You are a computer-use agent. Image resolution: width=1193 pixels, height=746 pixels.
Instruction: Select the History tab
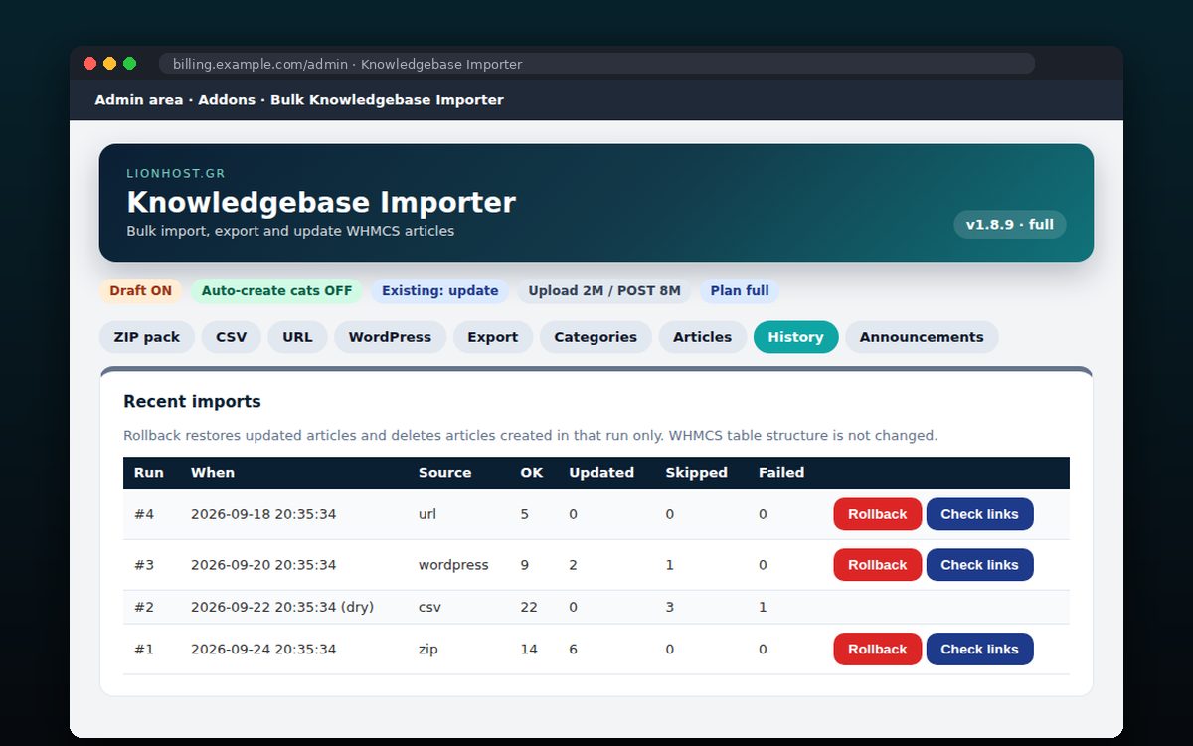pos(796,337)
